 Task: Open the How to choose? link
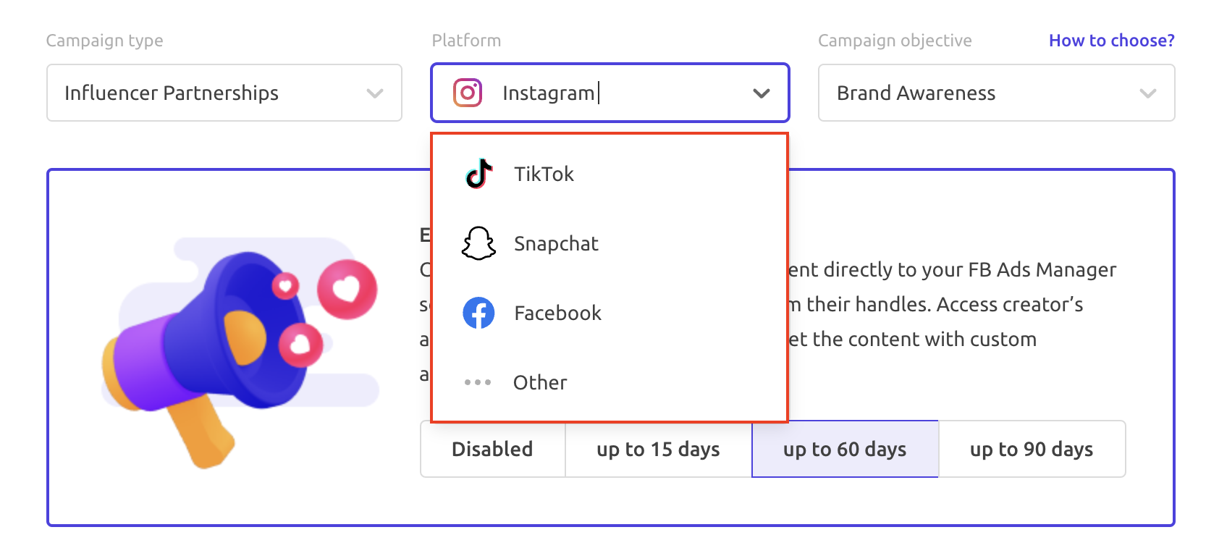pyautogui.click(x=1112, y=41)
